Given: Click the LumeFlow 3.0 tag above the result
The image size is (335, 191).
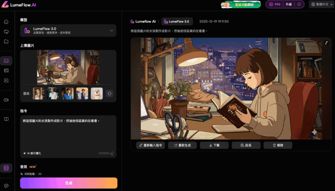Looking at the screenshot, I should 177,22.
